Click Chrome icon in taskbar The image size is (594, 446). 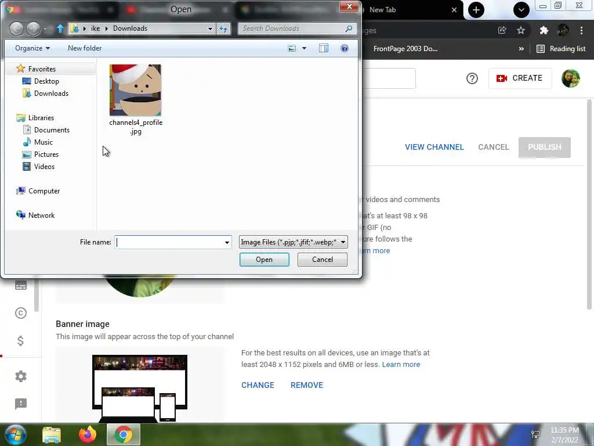pos(124,434)
